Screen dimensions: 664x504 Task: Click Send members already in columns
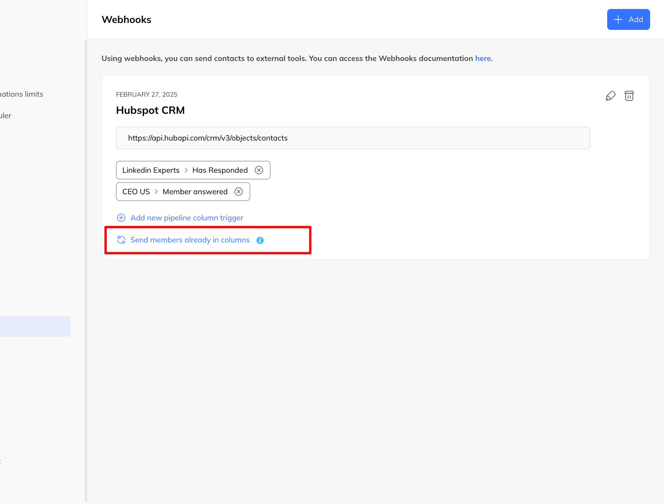tap(190, 240)
